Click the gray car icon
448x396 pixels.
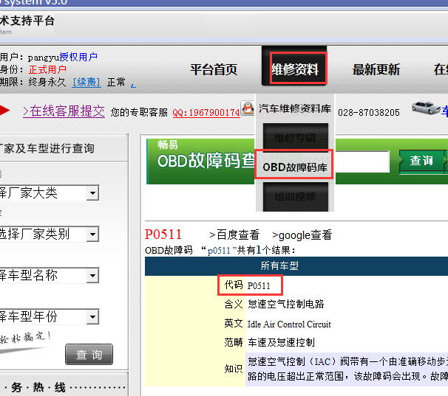click(x=425, y=108)
